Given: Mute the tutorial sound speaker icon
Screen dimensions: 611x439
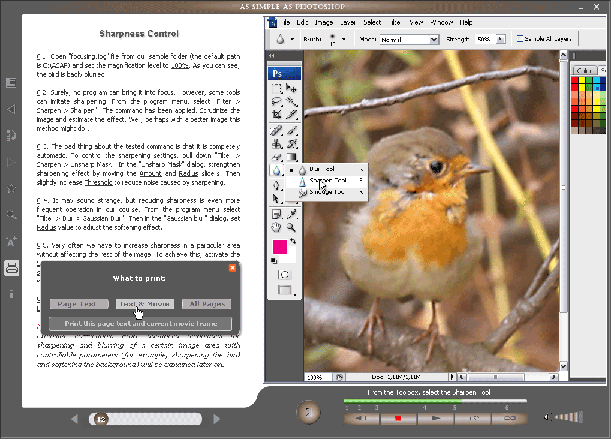Looking at the screenshot, I should (x=547, y=417).
